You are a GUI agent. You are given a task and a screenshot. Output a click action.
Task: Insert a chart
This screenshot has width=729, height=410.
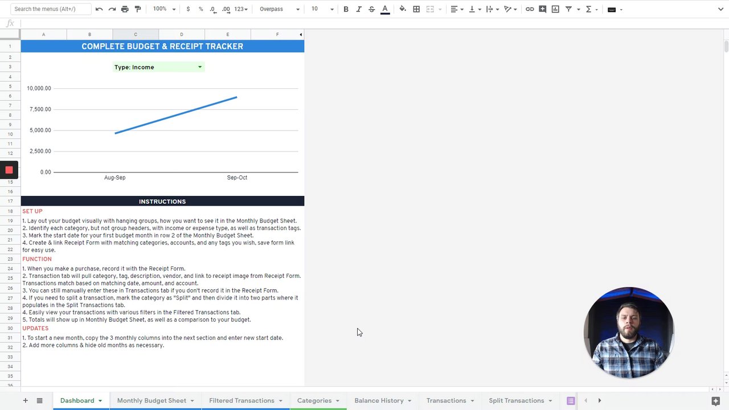555,9
